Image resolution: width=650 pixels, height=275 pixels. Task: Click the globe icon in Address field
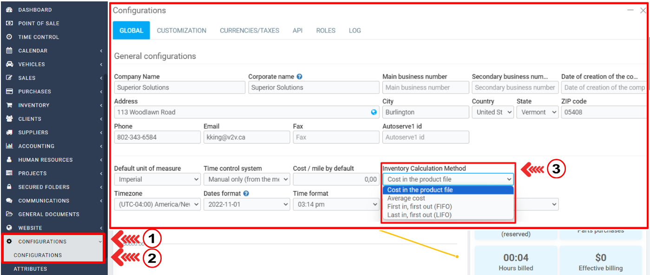tap(374, 112)
